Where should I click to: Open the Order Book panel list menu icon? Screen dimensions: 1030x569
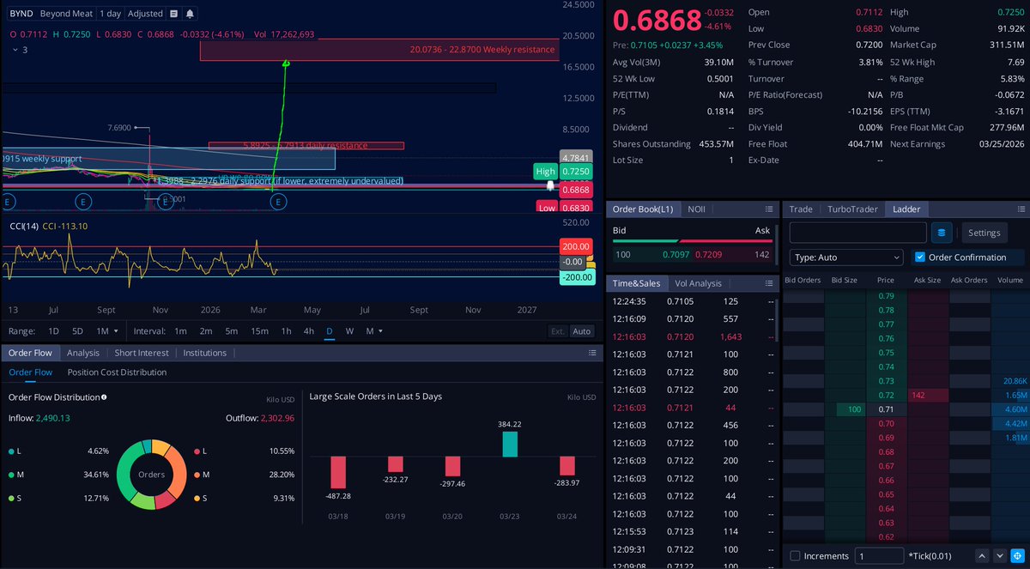pos(769,209)
